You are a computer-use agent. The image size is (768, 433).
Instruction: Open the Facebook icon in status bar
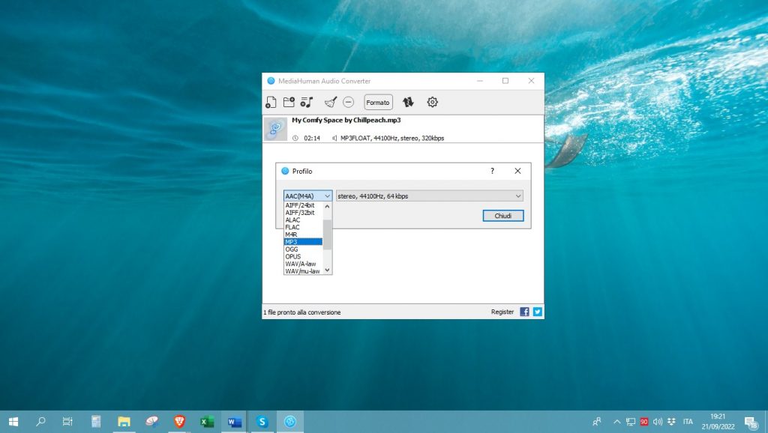(524, 312)
